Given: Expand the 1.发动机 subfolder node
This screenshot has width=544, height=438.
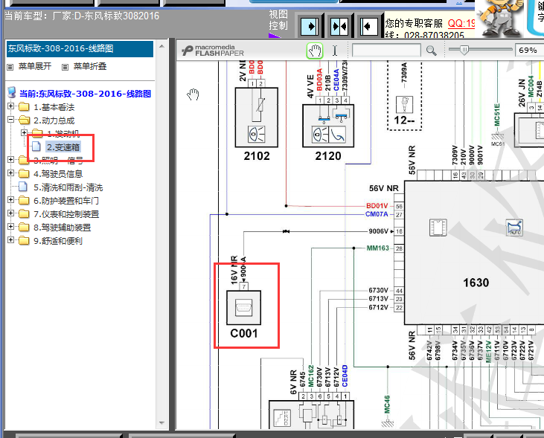Looking at the screenshot, I should click(x=24, y=133).
